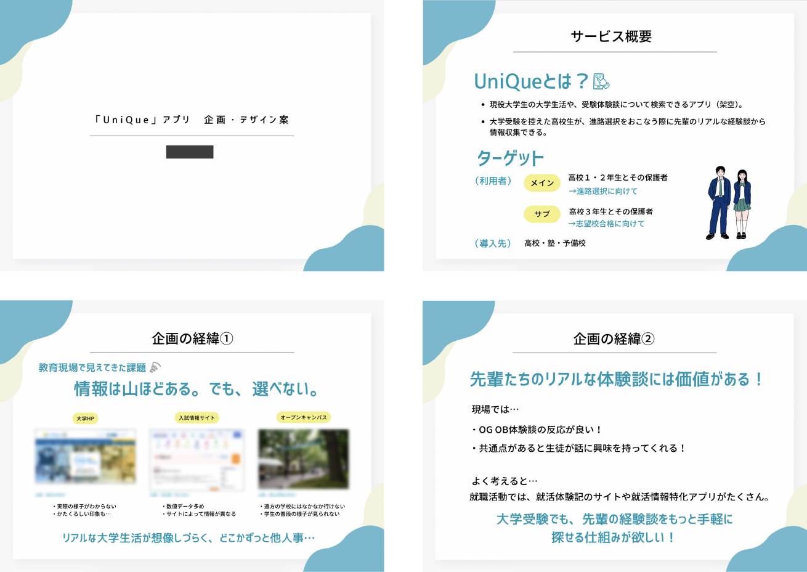Open the blurred exam info site thumbnail

[197, 460]
